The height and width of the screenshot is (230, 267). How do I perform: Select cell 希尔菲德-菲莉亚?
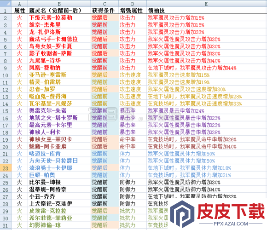click(59, 218)
